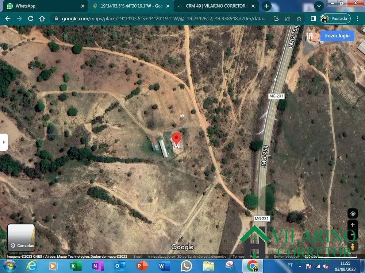Share this page using the share icon
Viewport: 365px width, 273px height.
[x=288, y=19]
